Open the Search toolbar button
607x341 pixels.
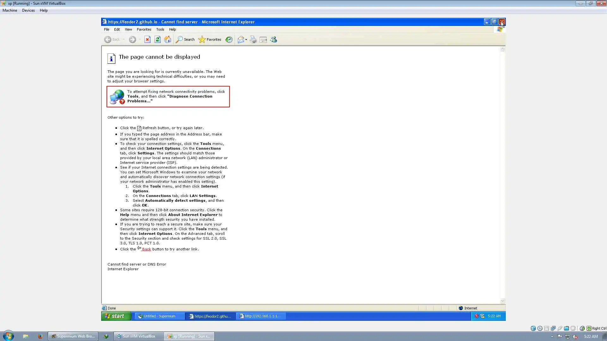(x=185, y=39)
